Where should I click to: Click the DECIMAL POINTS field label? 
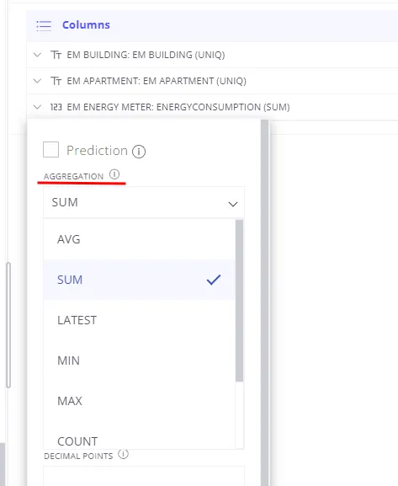(x=78, y=457)
